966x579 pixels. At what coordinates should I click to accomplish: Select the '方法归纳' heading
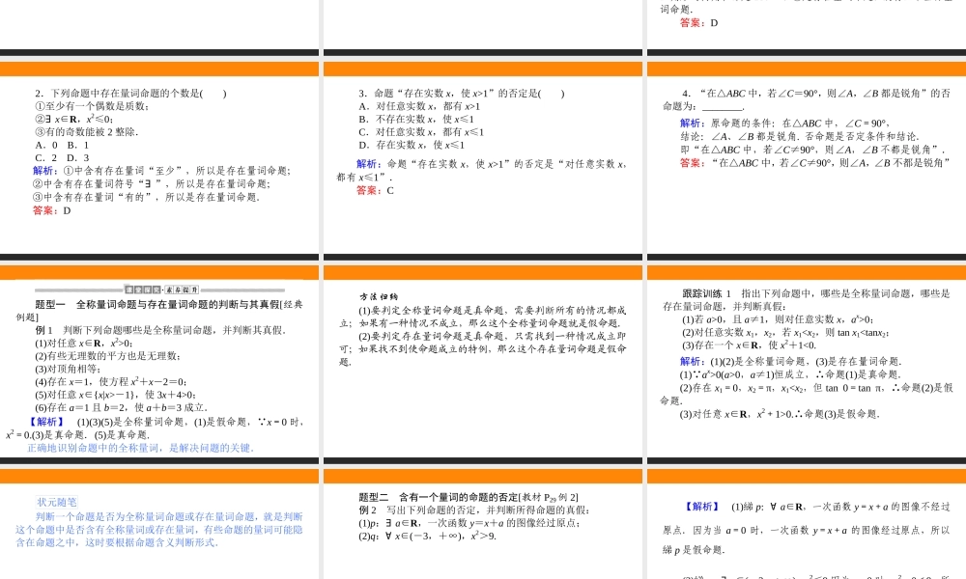pyautogui.click(x=380, y=297)
